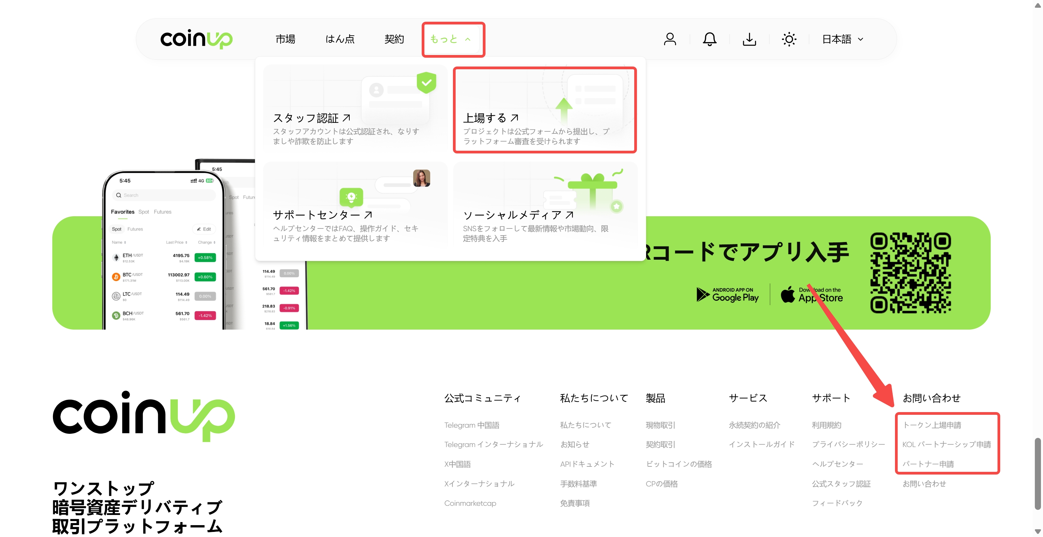
Task: Click the green shield check icon
Action: 426,82
